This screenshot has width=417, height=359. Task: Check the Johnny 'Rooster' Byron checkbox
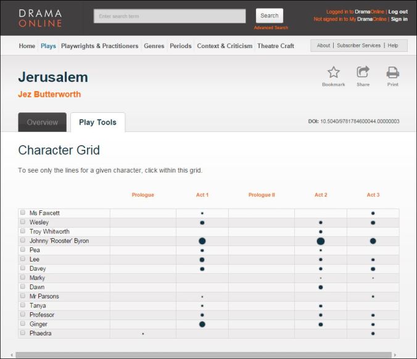coord(23,240)
